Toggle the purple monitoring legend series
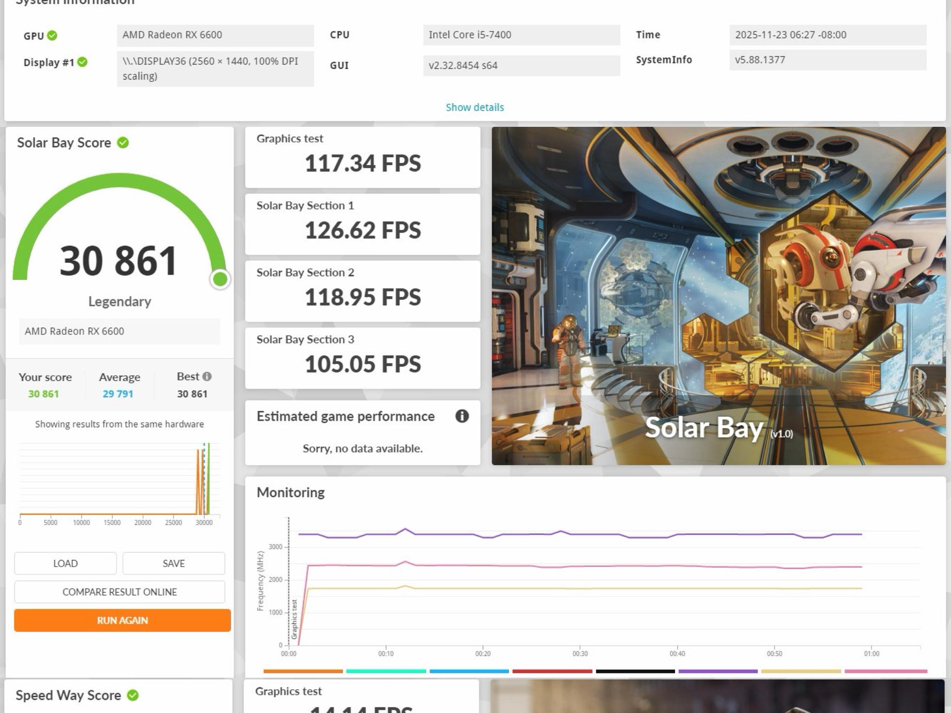The height and width of the screenshot is (713, 951). pyautogui.click(x=718, y=671)
